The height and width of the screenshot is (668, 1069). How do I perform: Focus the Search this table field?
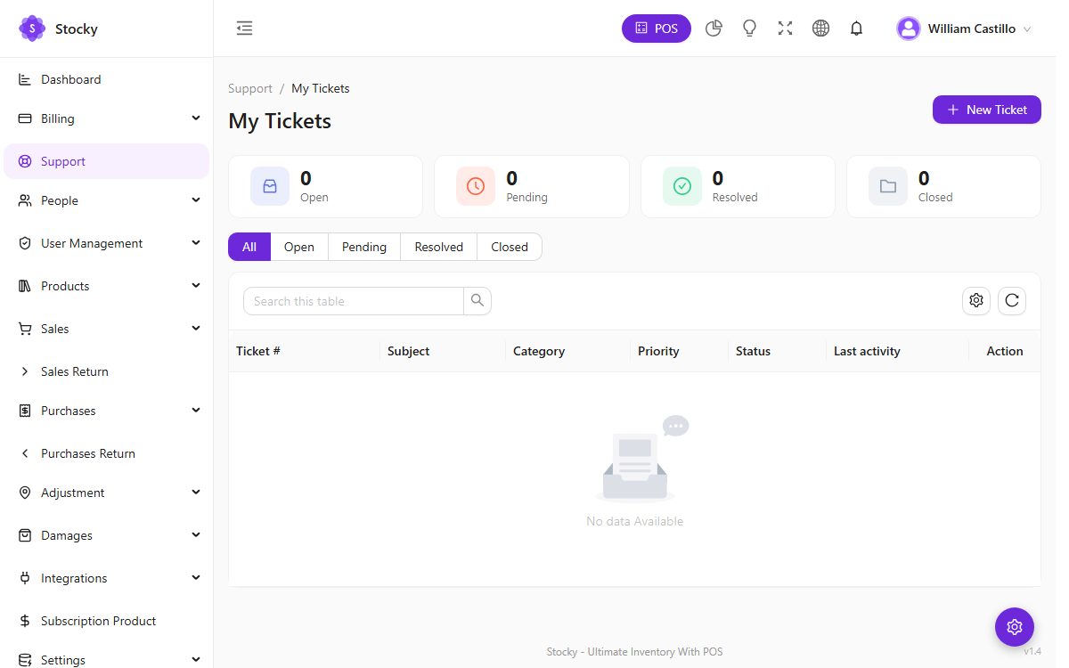354,301
